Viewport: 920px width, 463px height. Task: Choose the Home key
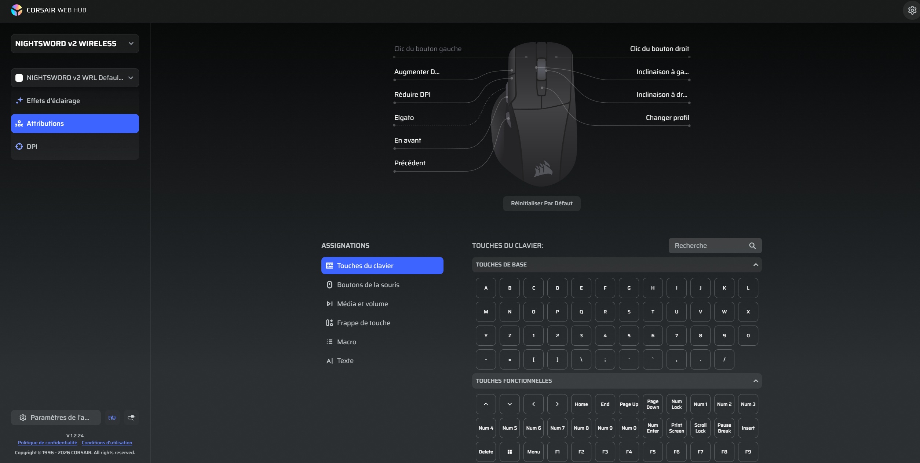581,404
